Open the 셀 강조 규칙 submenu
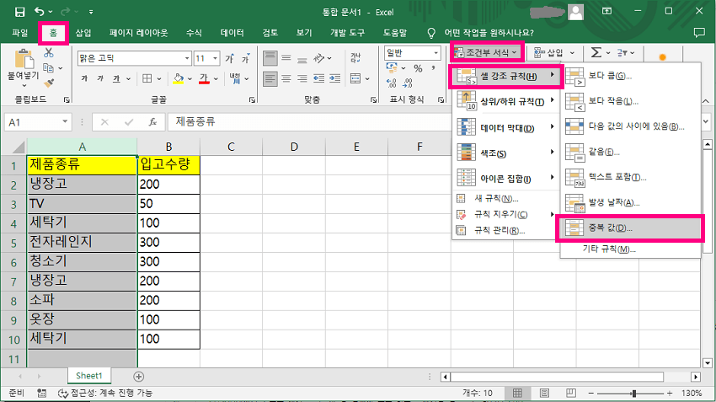The height and width of the screenshot is (402, 716). click(506, 77)
